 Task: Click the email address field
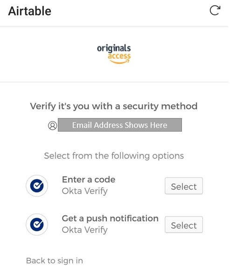click(x=120, y=125)
